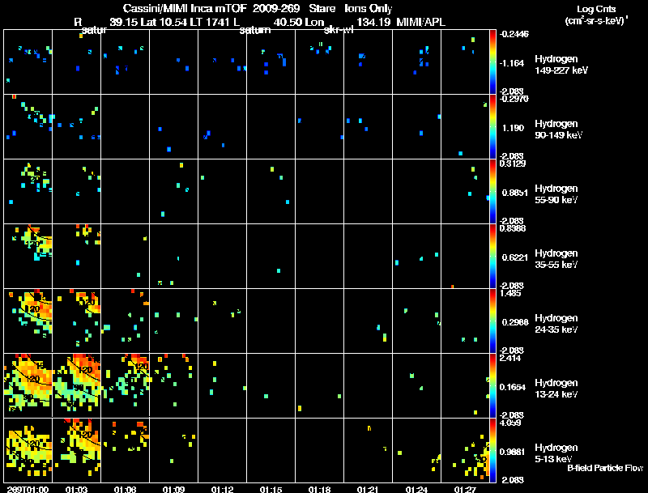The width and height of the screenshot is (648, 493).
Task: Click the 01:24 time axis label
Action: [416, 489]
